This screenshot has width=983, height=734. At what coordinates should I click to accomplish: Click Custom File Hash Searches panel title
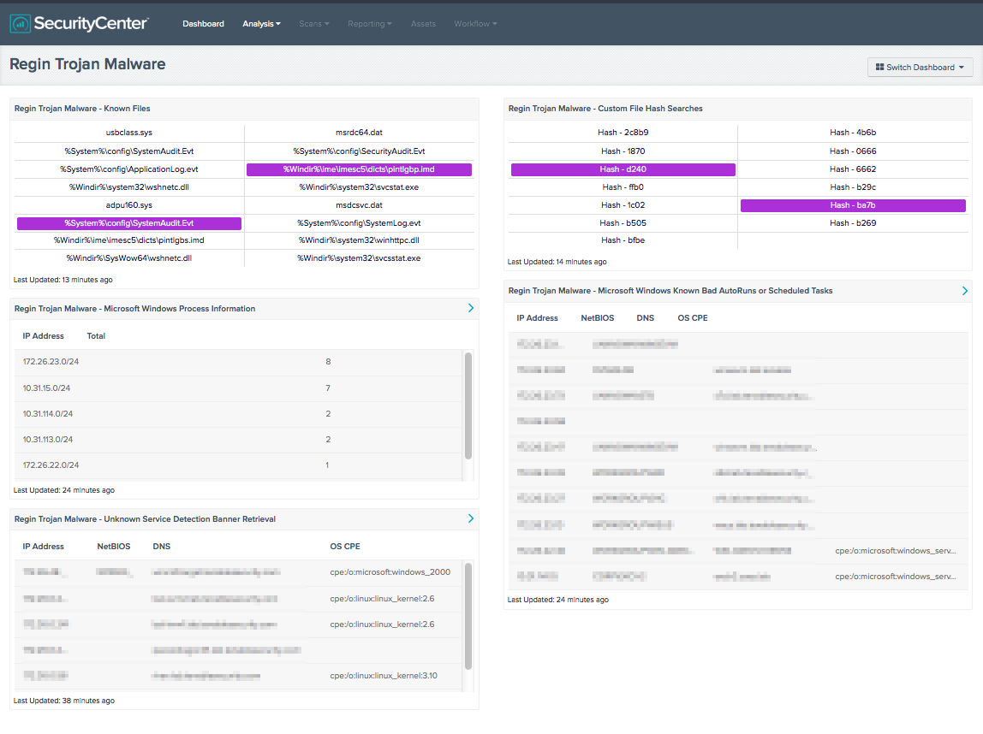[x=605, y=109]
